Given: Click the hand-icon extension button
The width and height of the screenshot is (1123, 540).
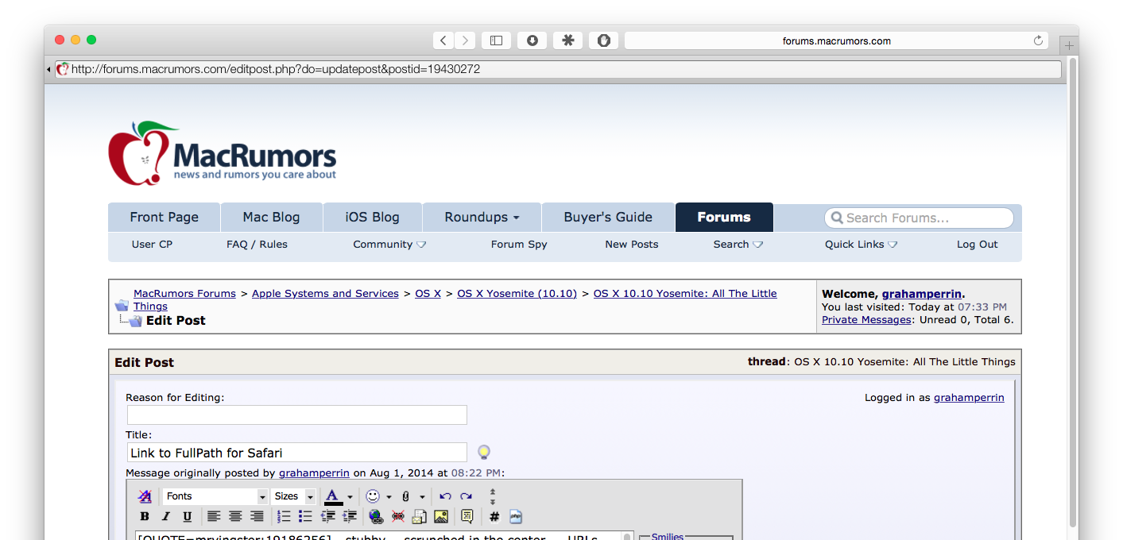Looking at the screenshot, I should [604, 40].
